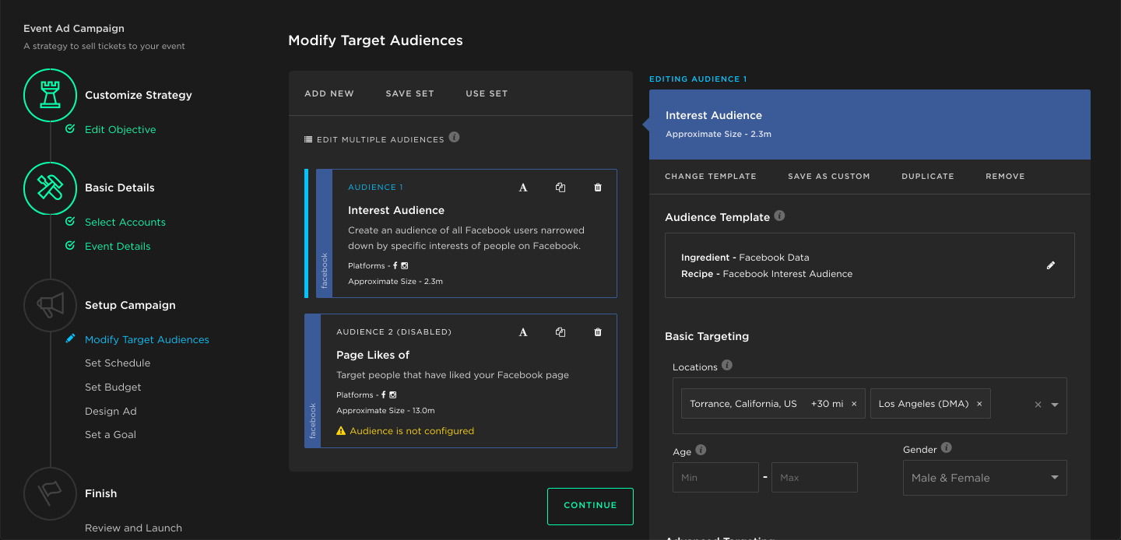Click the Setup Campaign megaphone icon

click(x=50, y=305)
